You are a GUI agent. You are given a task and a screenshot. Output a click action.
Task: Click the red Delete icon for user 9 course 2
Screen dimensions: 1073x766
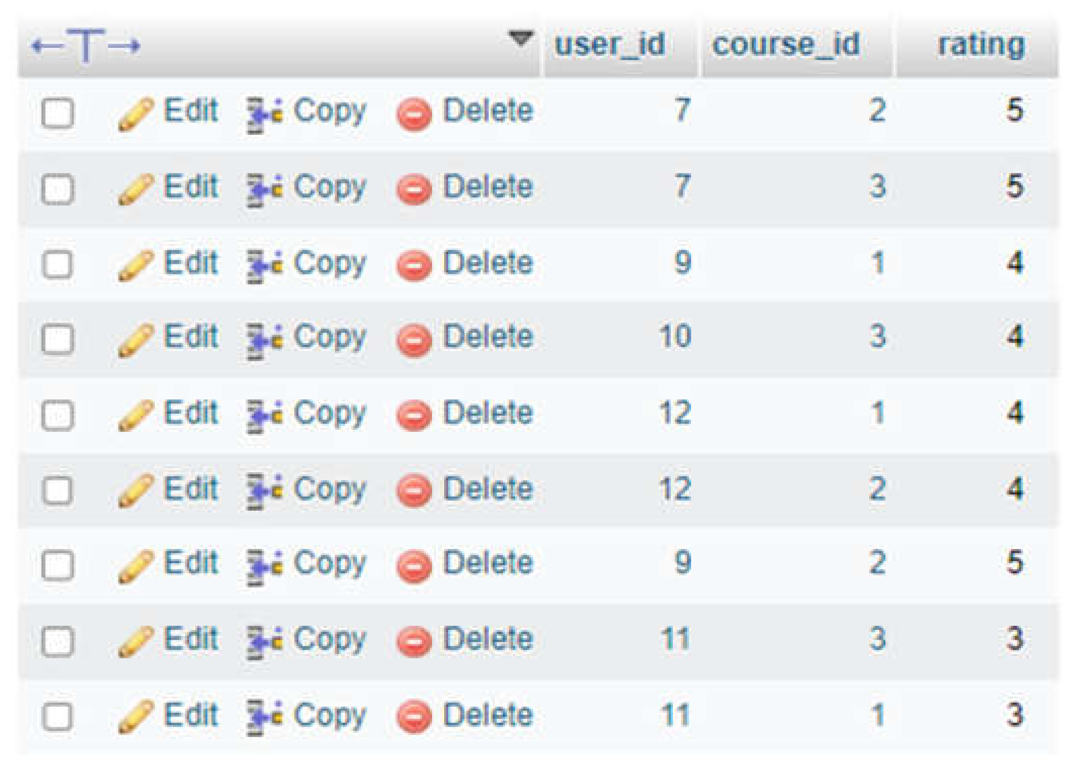point(414,566)
